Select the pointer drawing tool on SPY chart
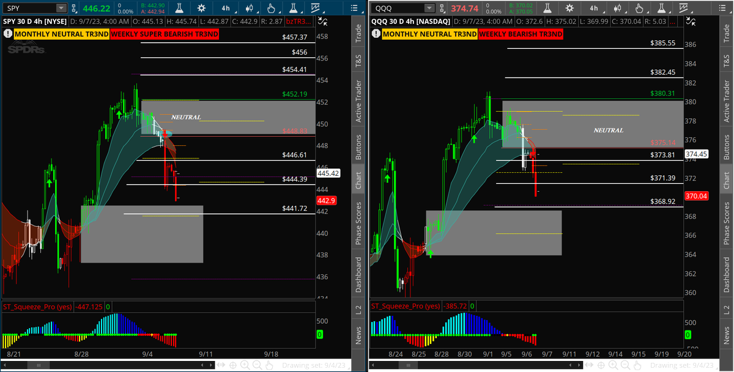Viewport: 734px width, 372px height. (271, 8)
